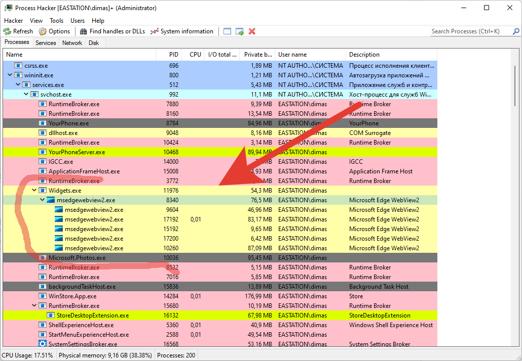Sort by the Private bytes column header
This screenshot has width=522, height=361.
pyautogui.click(x=257, y=55)
